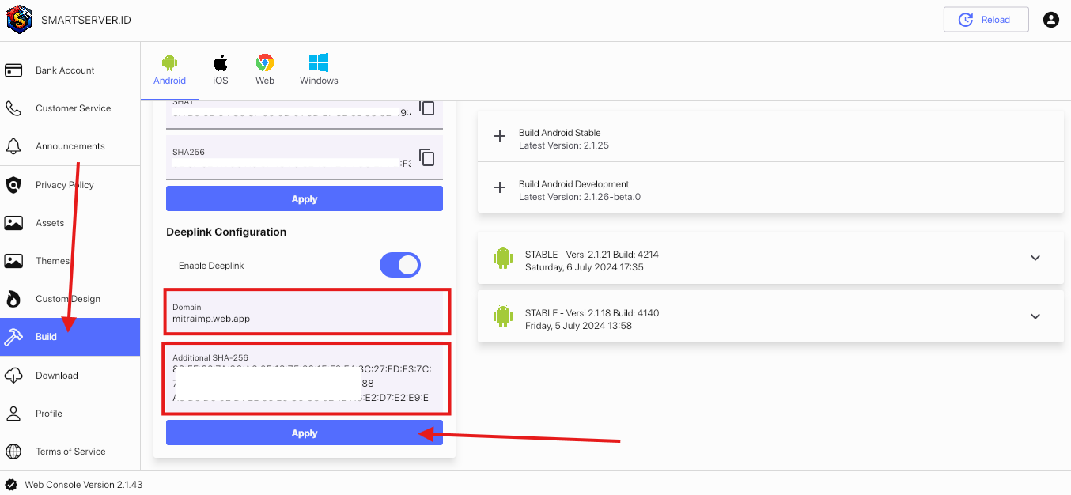Select the Web platform tab
Viewport: 1071px width, 495px height.
tap(264, 70)
